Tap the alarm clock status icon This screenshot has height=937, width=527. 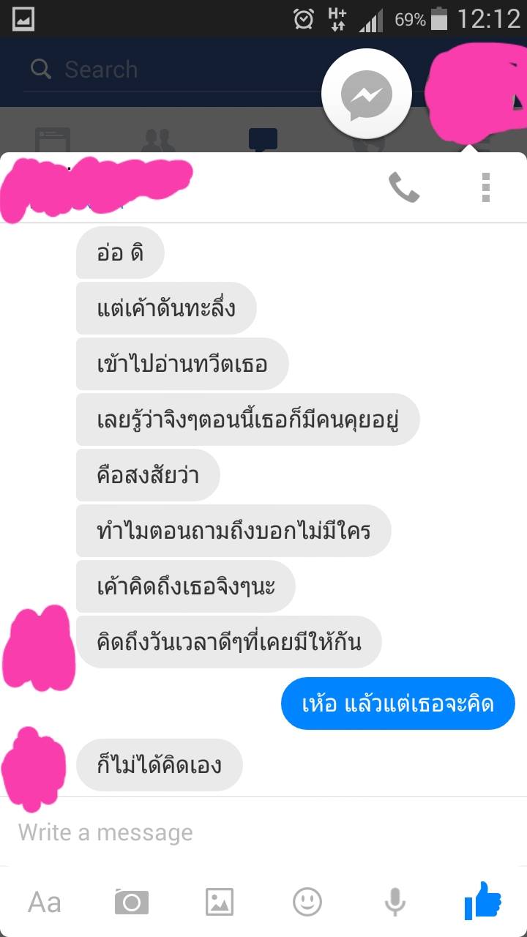[x=304, y=19]
